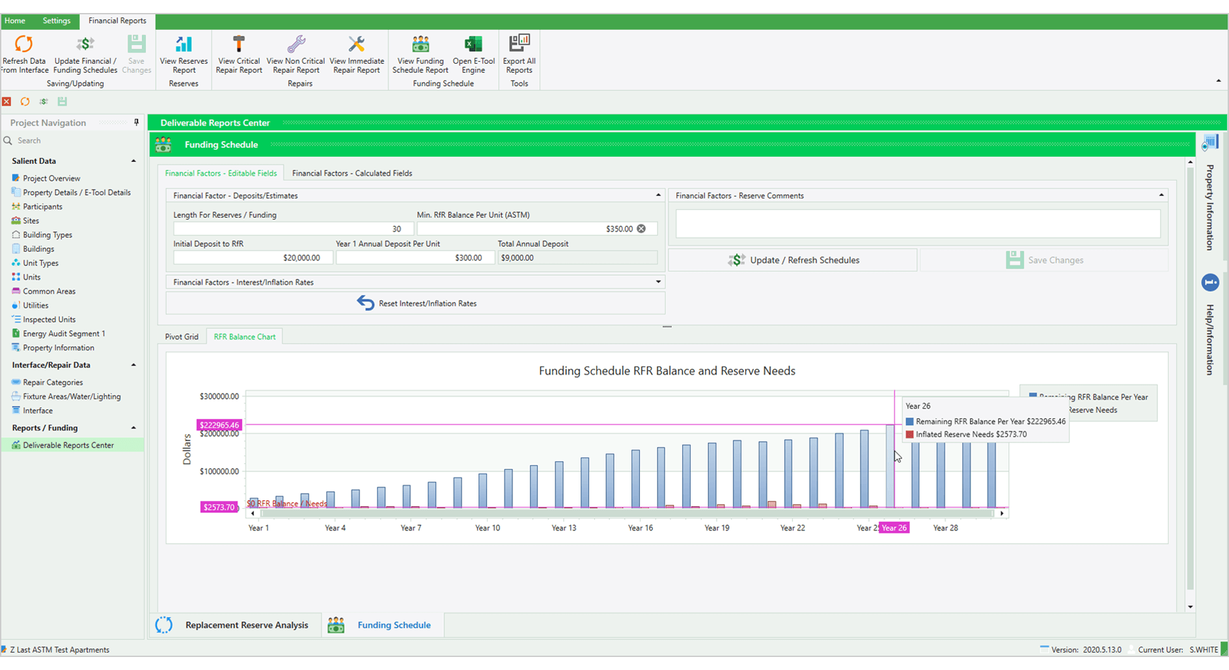Click the orange refresh icon below the ribbon
This screenshot has height=670, width=1229.
(x=25, y=101)
